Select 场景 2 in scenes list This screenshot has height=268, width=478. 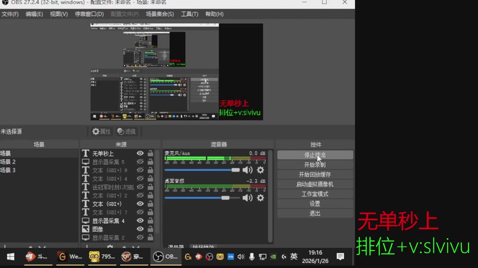coord(39,161)
